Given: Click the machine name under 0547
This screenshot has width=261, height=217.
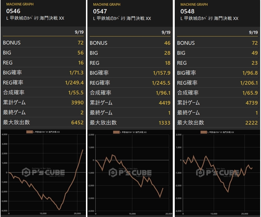Looking at the screenshot, I should (122, 18).
